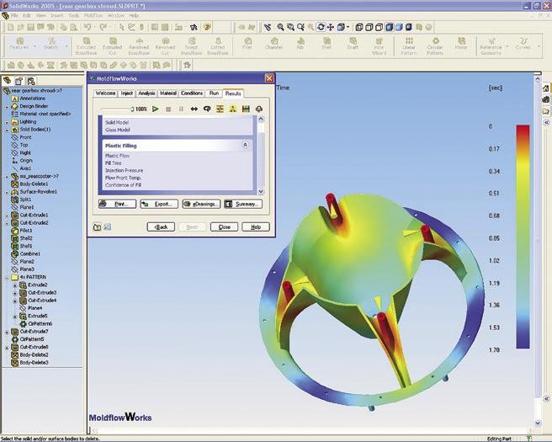Image resolution: width=552 pixels, height=442 pixels.
Task: Switch to Shaded display mode
Action: click(x=399, y=27)
